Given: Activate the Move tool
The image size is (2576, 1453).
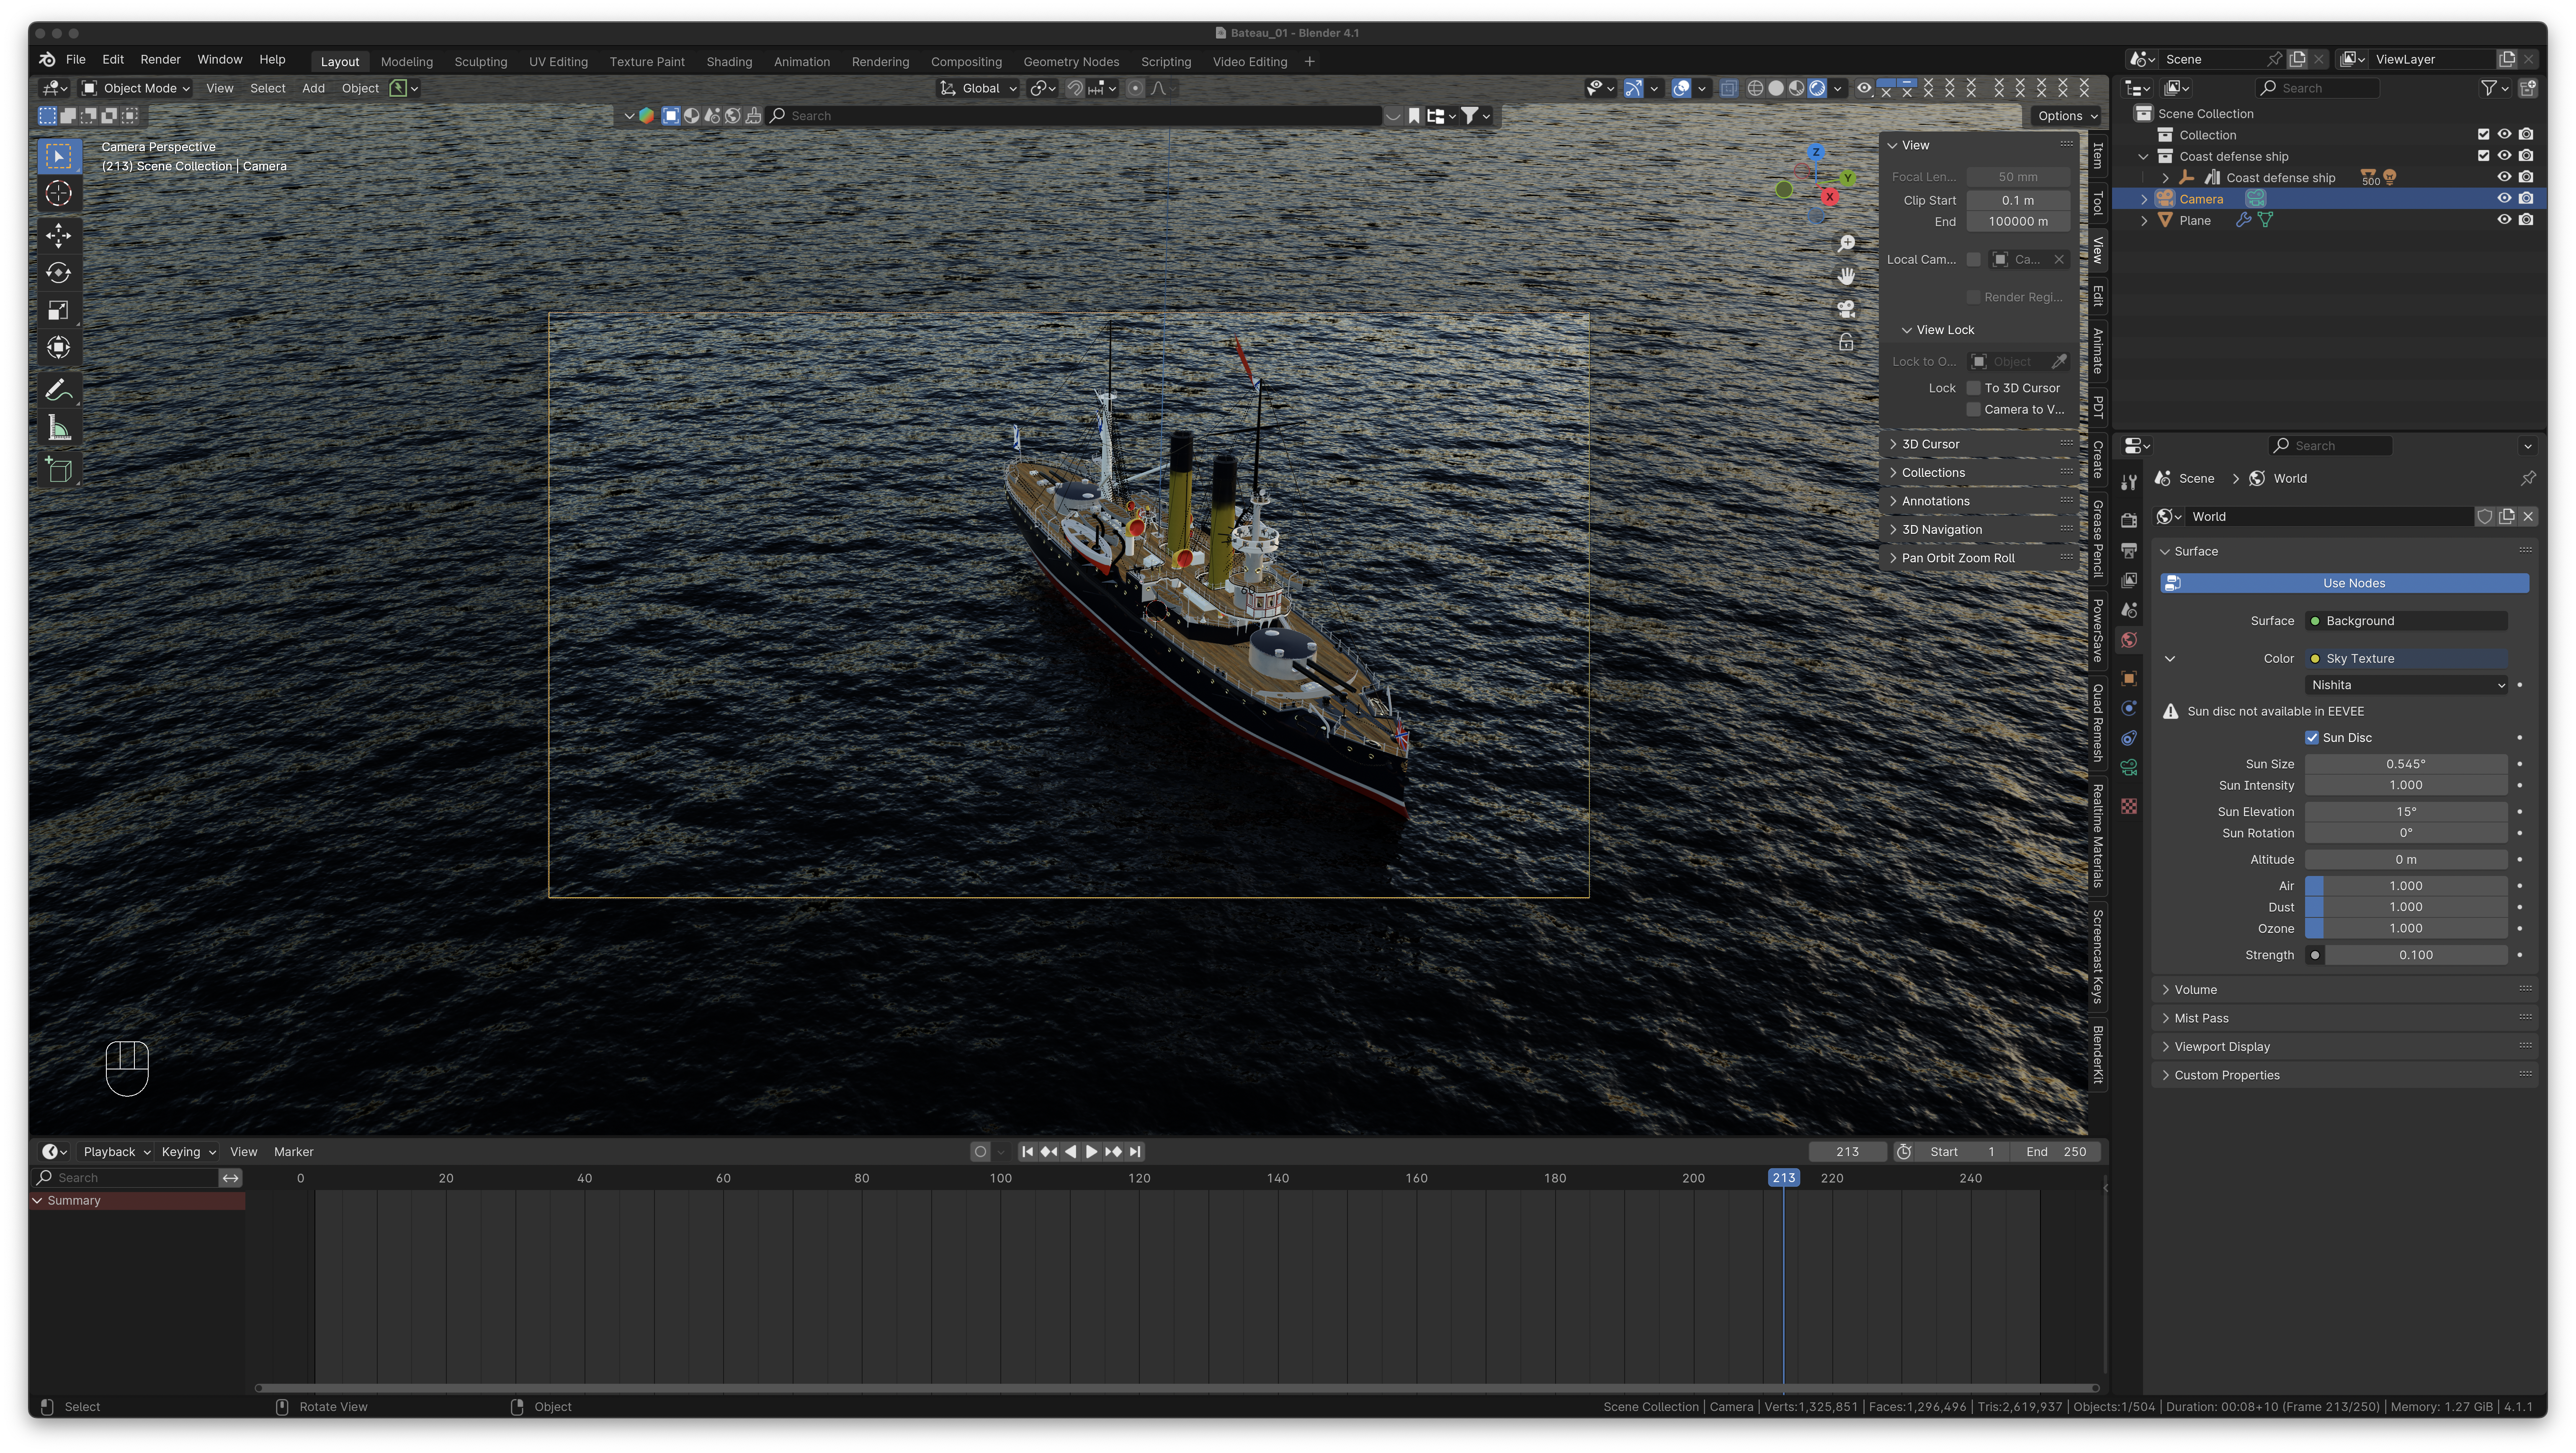Looking at the screenshot, I should point(59,236).
